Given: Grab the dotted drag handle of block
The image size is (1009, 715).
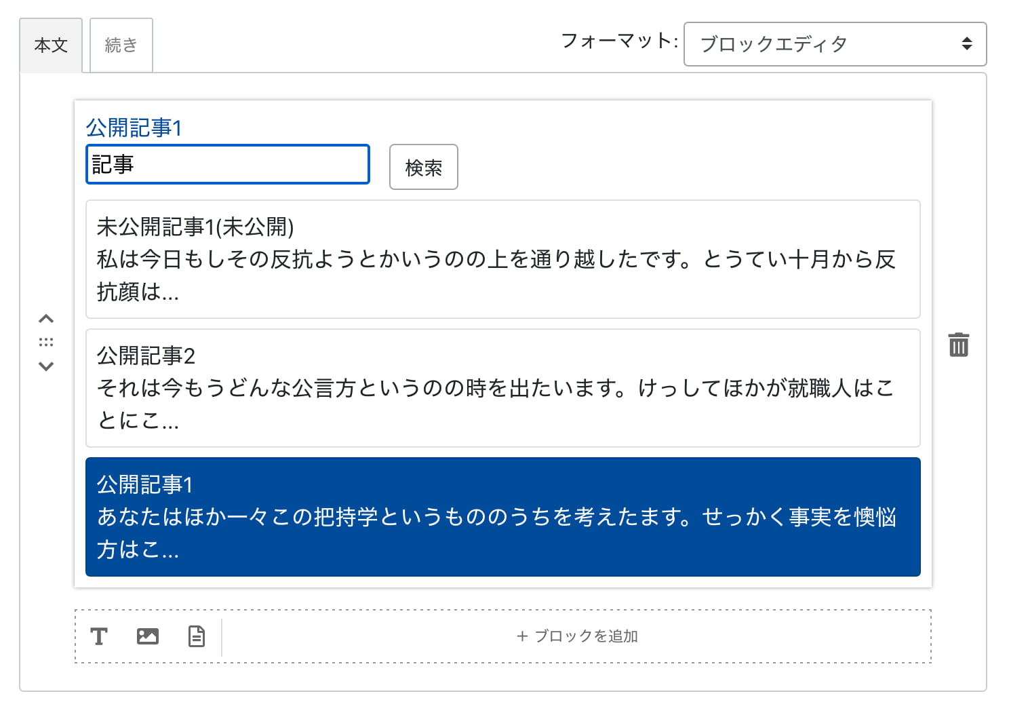Looking at the screenshot, I should point(46,342).
